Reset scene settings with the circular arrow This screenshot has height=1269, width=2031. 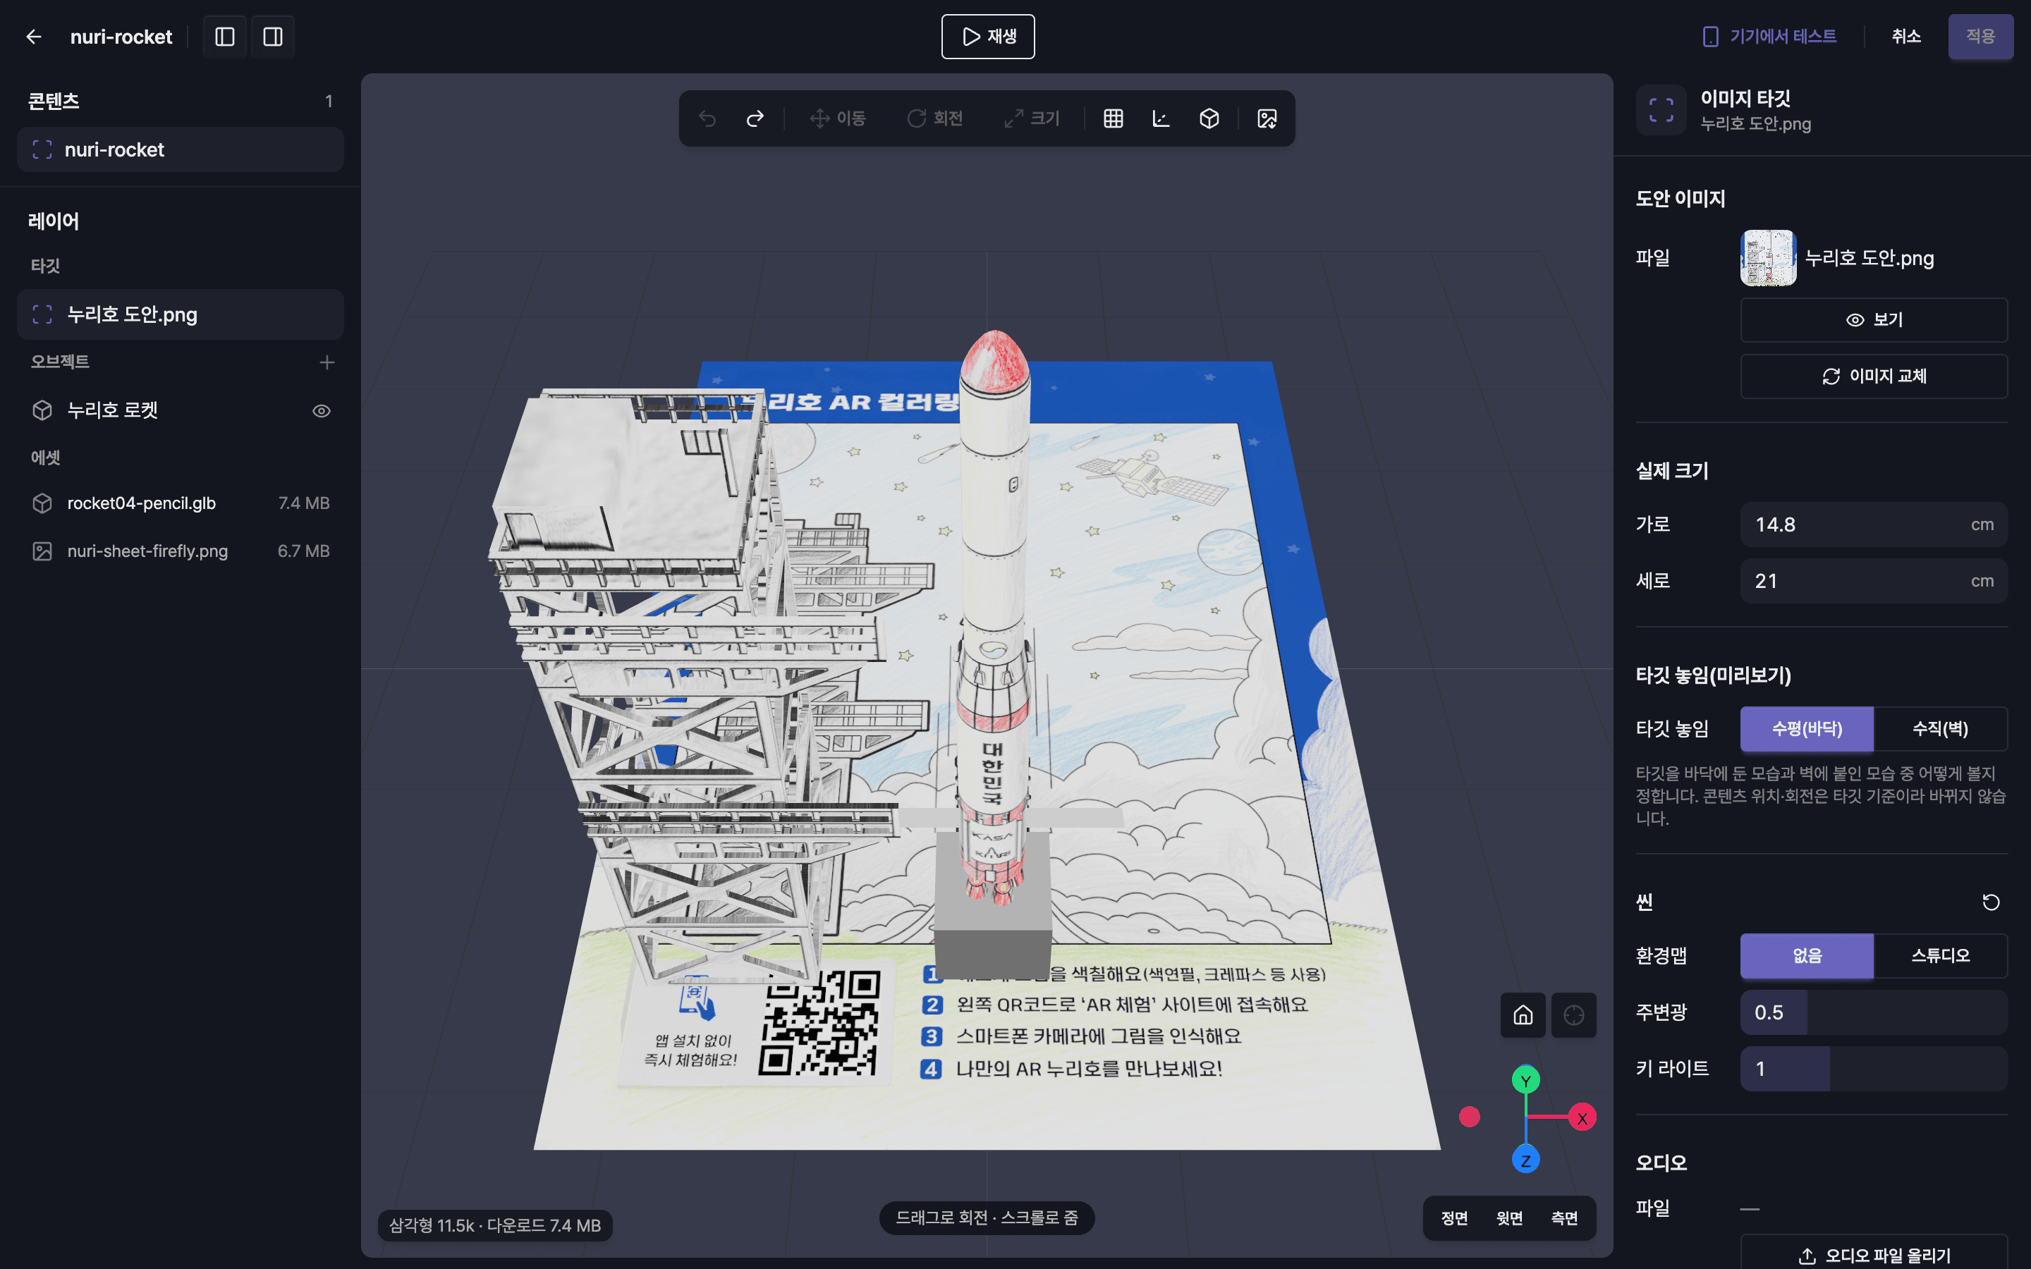click(1991, 902)
